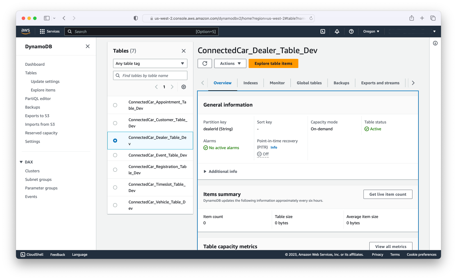Go to next page of tables

pyautogui.click(x=172, y=87)
